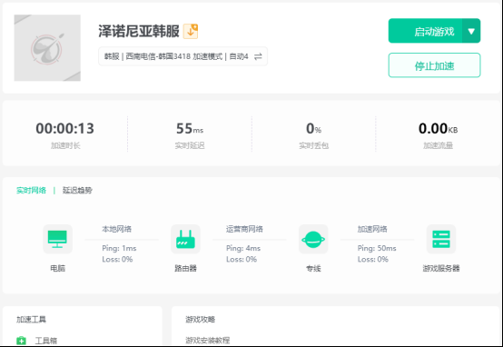Click the 专线 planet icon

313,239
